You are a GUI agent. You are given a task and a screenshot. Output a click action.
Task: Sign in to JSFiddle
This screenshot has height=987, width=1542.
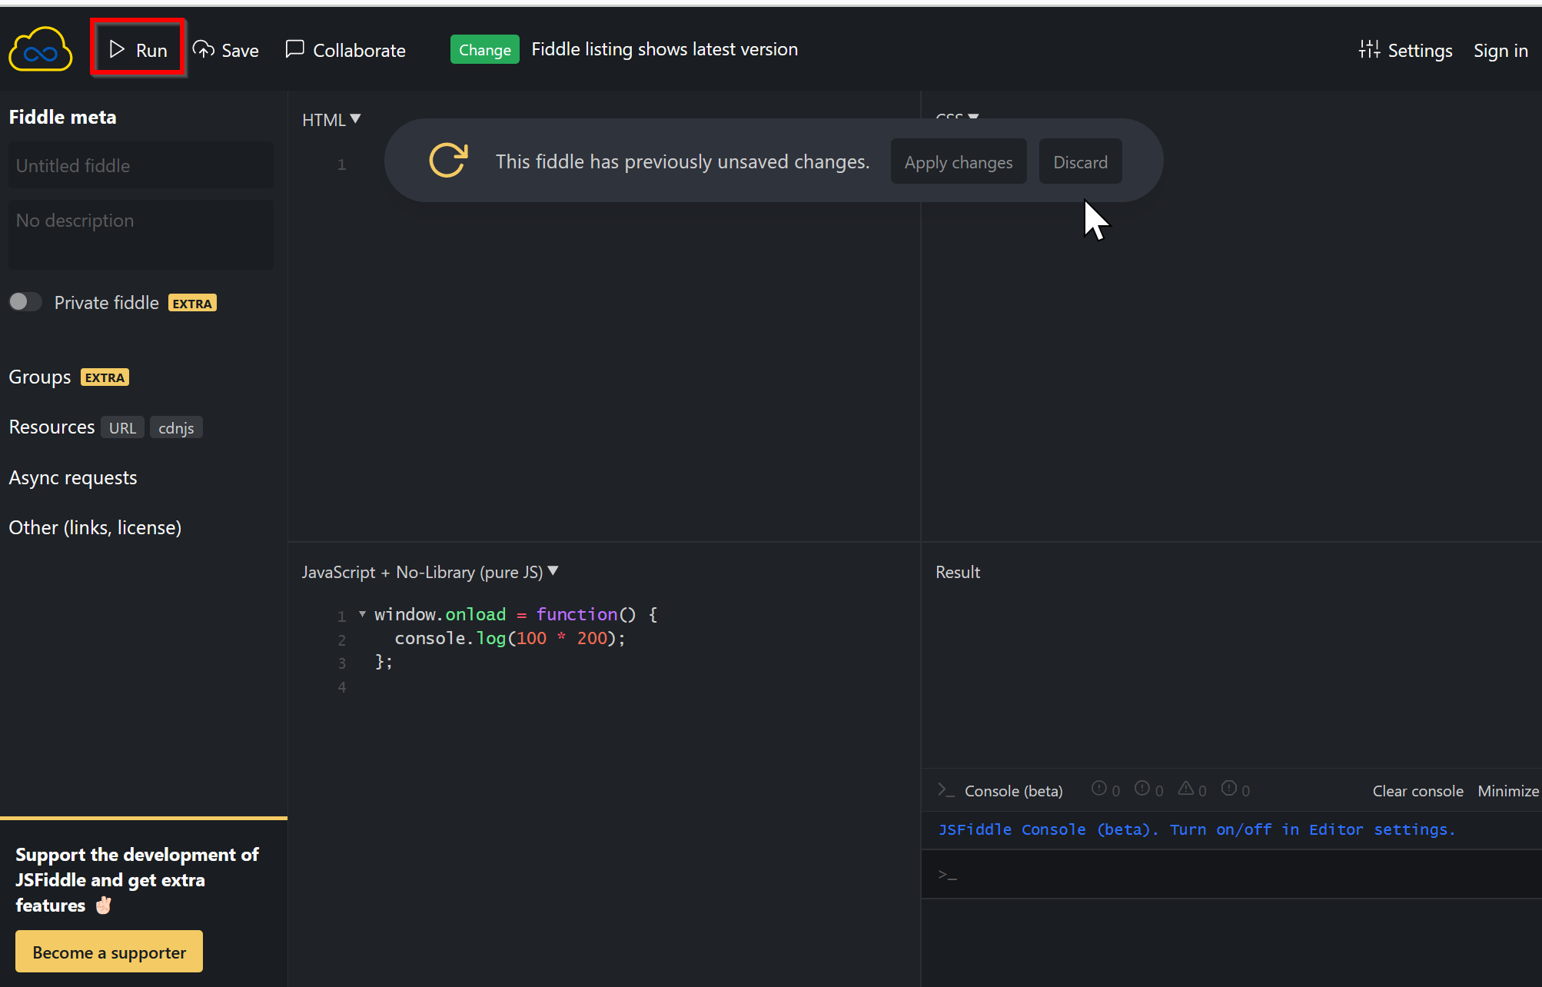[1500, 50]
